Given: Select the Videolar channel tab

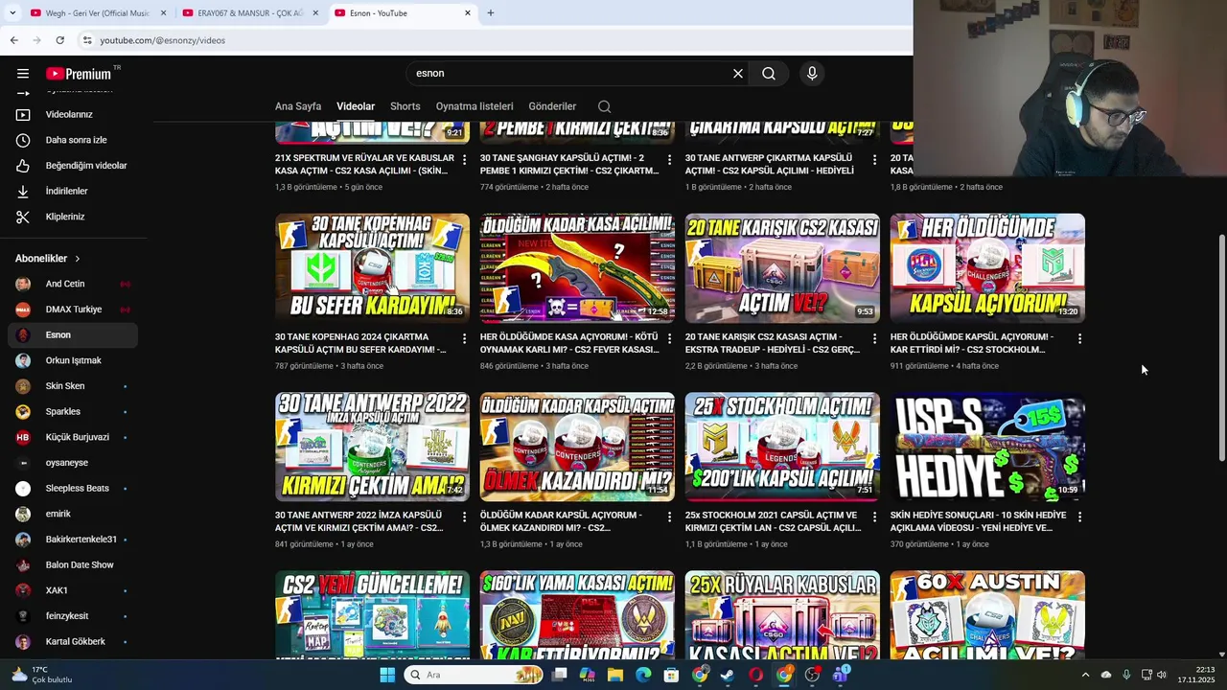Looking at the screenshot, I should pyautogui.click(x=356, y=106).
